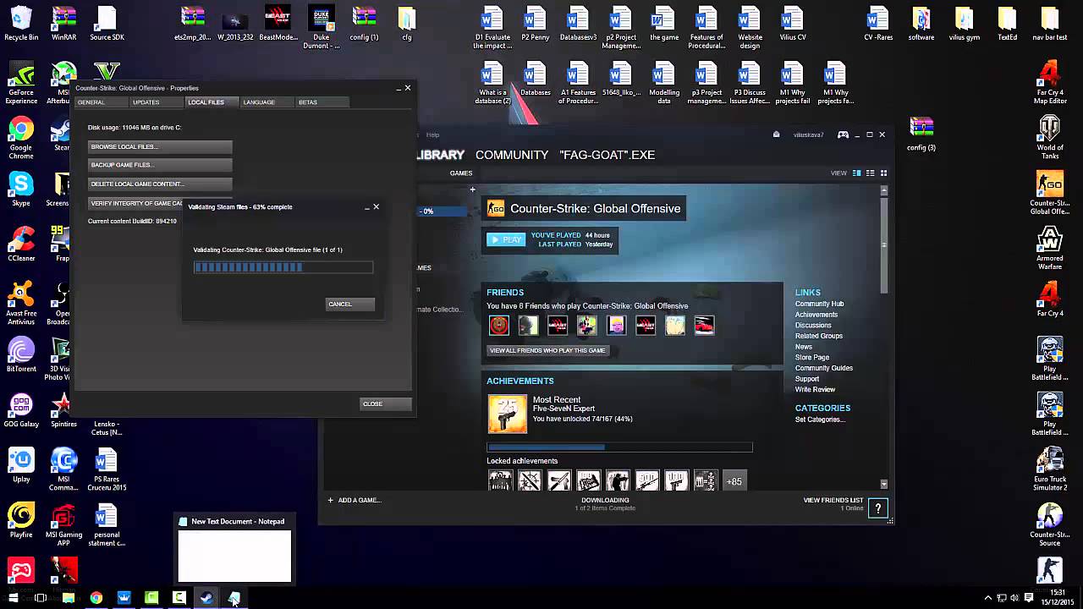Cancel the Steam file validation

pos(349,304)
